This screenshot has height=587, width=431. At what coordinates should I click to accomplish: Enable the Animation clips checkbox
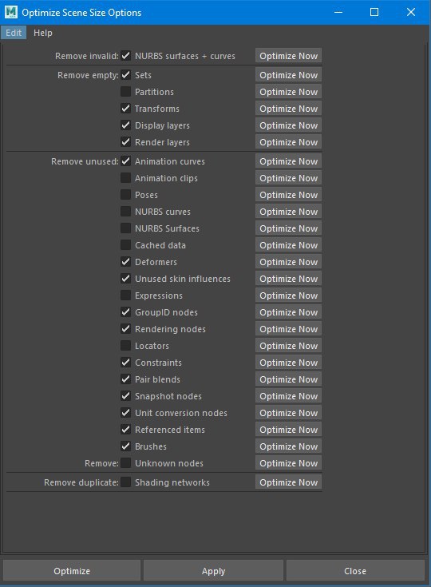click(126, 178)
